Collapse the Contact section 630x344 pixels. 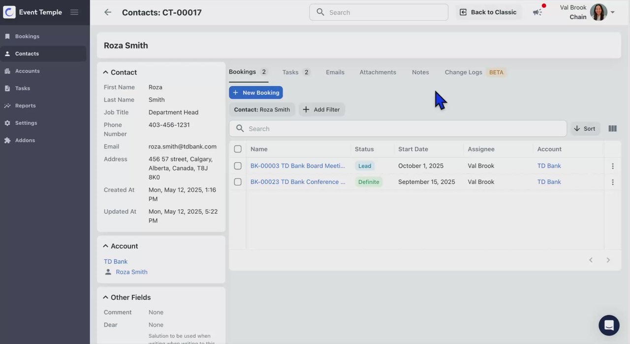105,72
